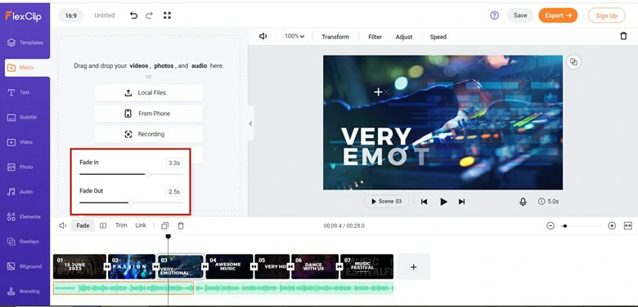
Task: Open the Adjust option
Action: pos(404,37)
